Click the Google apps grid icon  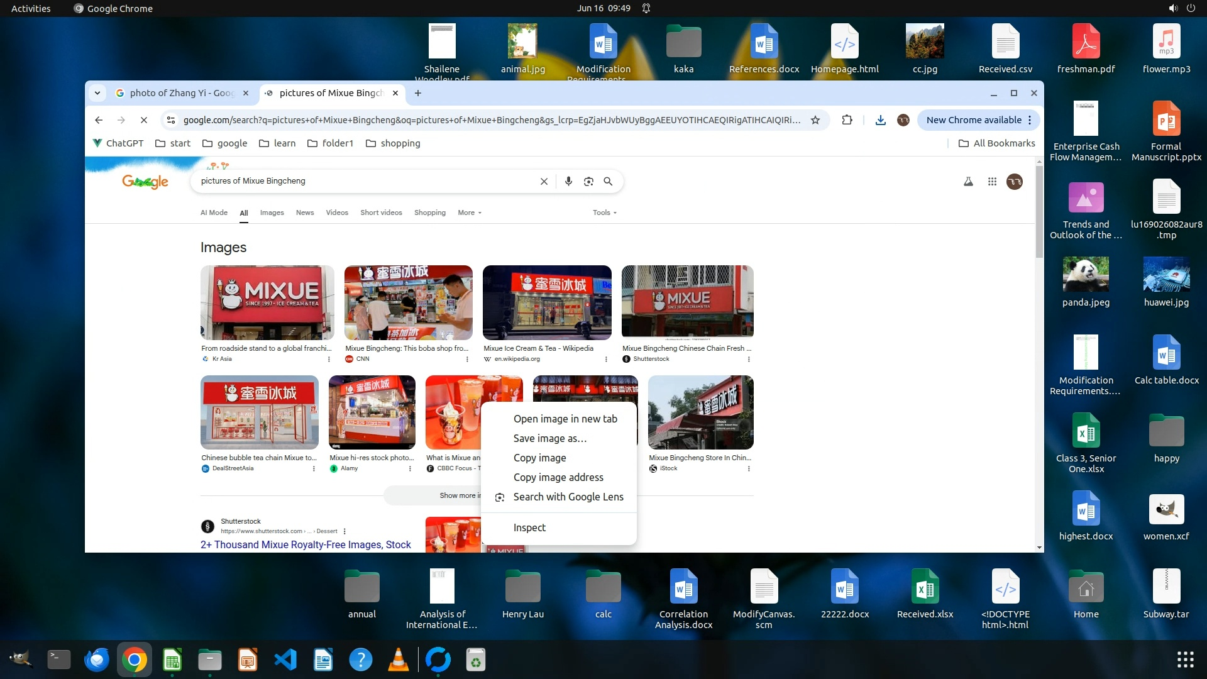tap(992, 182)
